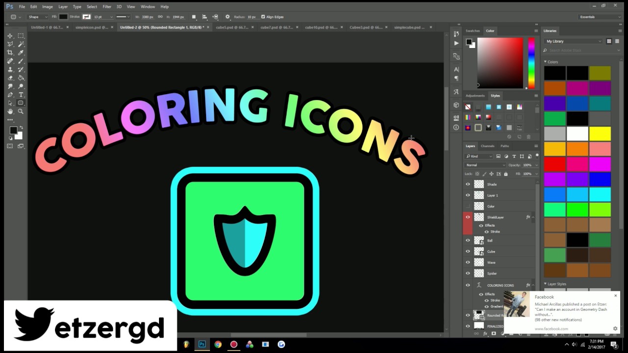Open the Filter menu
This screenshot has height=353, width=628.
coord(107,6)
